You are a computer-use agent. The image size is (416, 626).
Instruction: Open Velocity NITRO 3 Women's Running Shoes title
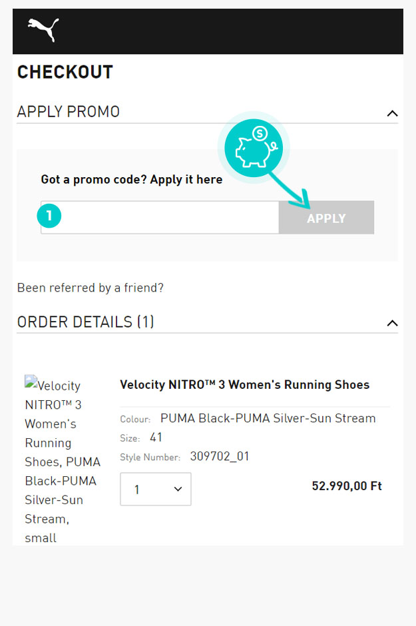(x=244, y=384)
